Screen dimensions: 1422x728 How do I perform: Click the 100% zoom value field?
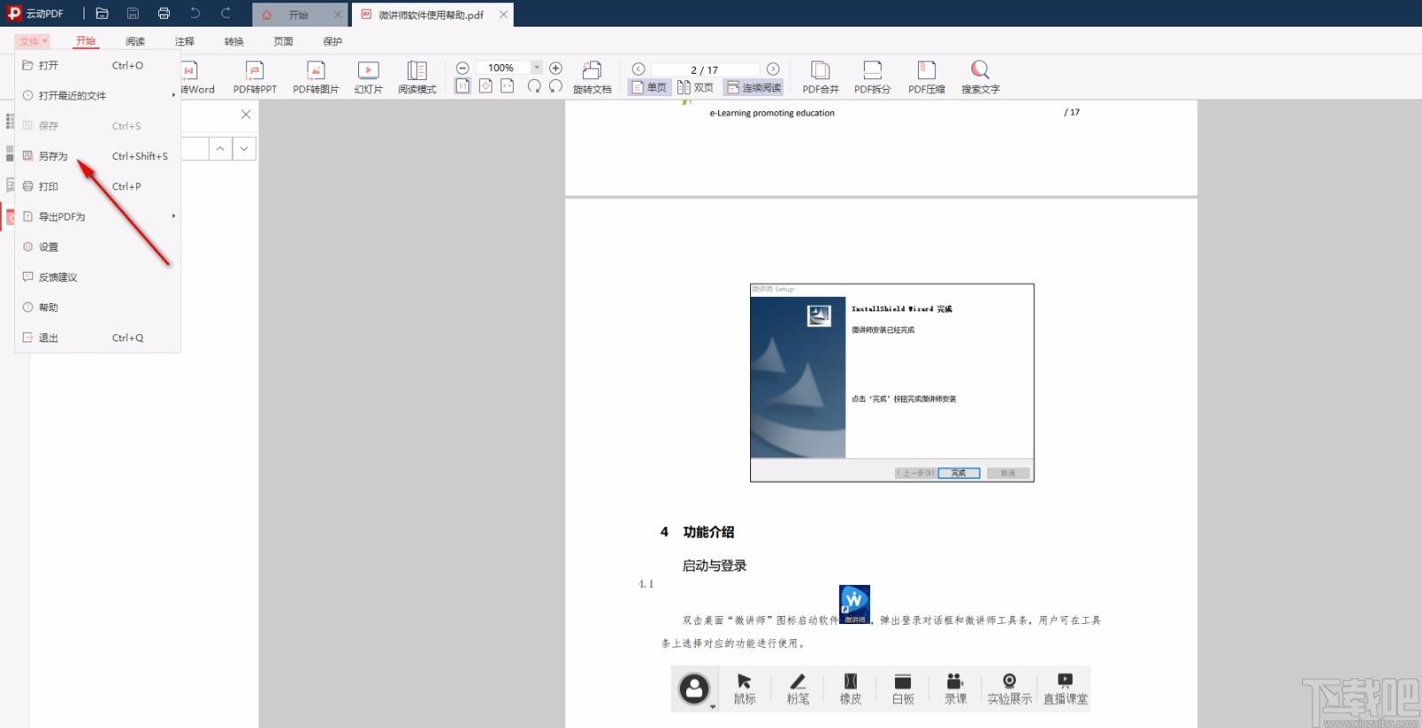(501, 68)
